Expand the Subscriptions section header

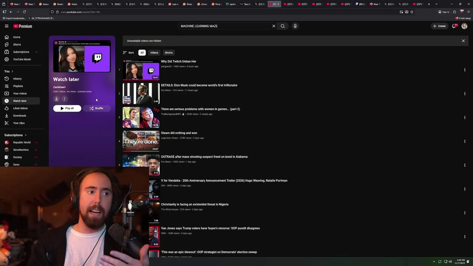pyautogui.click(x=15, y=135)
